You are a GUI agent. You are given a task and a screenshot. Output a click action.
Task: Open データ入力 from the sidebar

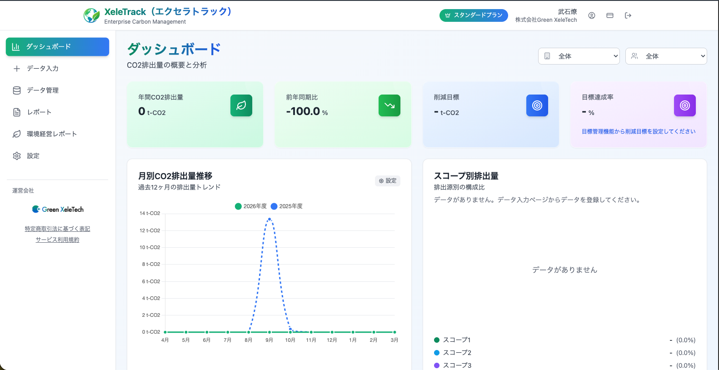click(57, 69)
